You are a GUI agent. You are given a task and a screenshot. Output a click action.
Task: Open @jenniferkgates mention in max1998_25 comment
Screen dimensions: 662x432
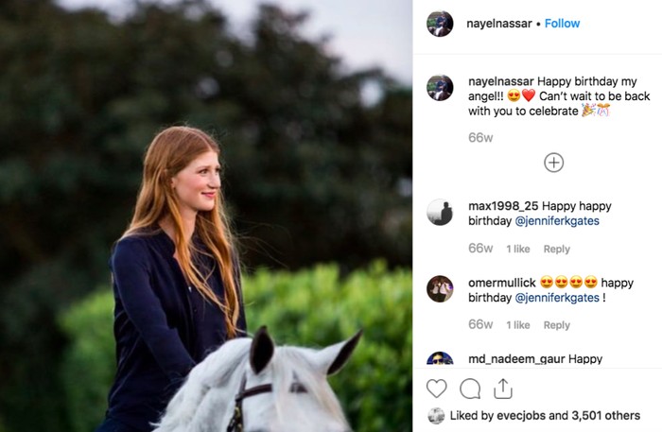pyautogui.click(x=557, y=221)
